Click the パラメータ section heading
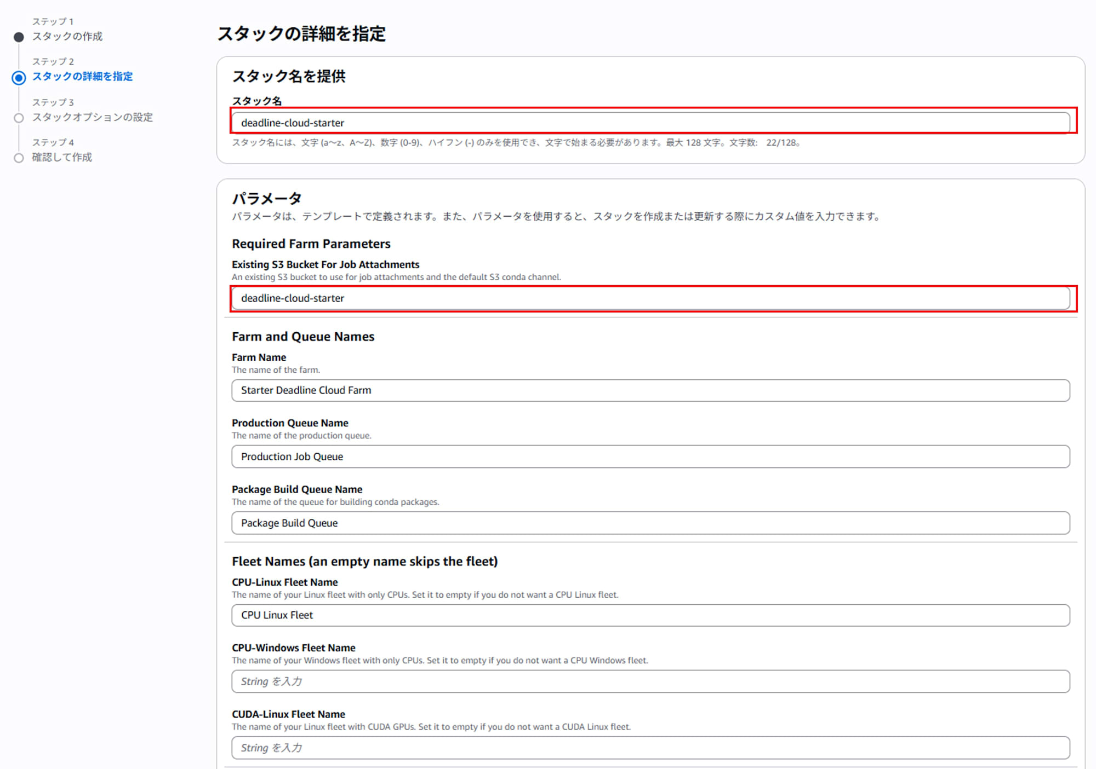 click(267, 198)
